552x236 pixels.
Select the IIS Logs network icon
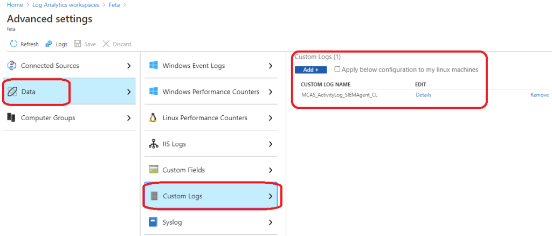153,144
